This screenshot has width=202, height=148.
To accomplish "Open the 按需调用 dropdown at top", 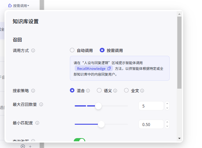I will pos(19,6).
